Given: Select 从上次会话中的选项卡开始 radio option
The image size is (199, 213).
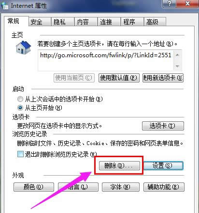Looking at the screenshot, I should [x=20, y=99].
